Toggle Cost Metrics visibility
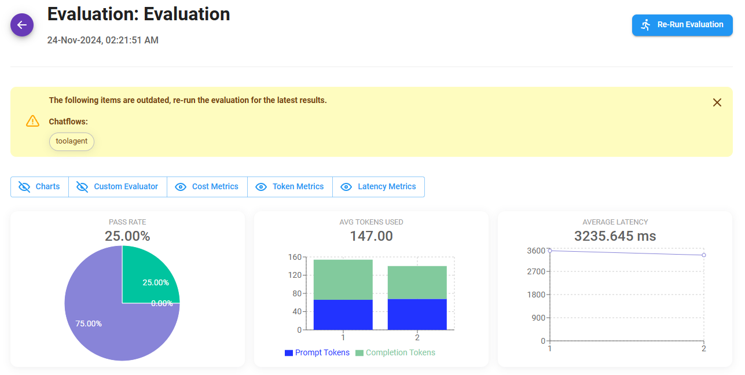 [207, 187]
